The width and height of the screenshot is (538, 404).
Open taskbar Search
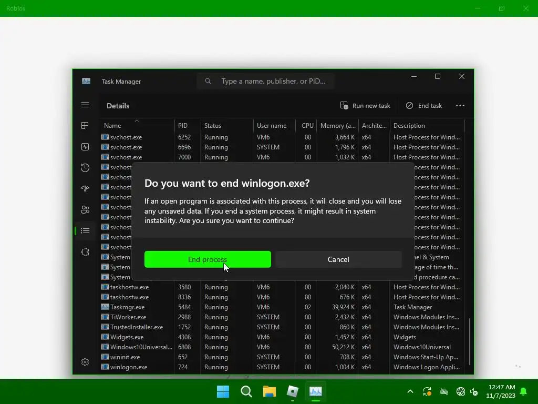(246, 391)
